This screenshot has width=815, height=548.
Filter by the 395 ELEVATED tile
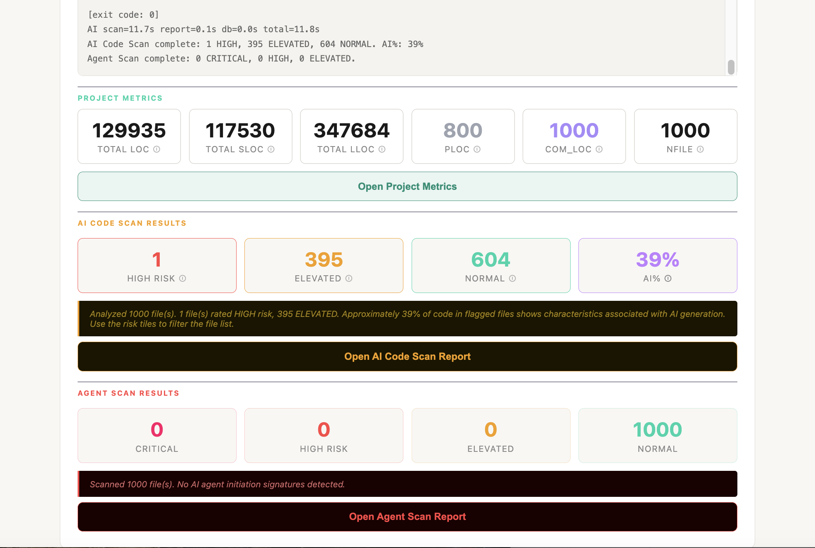pyautogui.click(x=324, y=265)
